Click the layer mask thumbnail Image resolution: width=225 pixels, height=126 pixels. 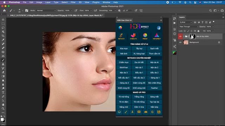point(193,36)
